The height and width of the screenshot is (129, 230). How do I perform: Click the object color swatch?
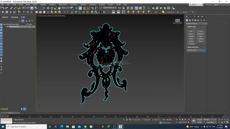[x=204, y=50]
